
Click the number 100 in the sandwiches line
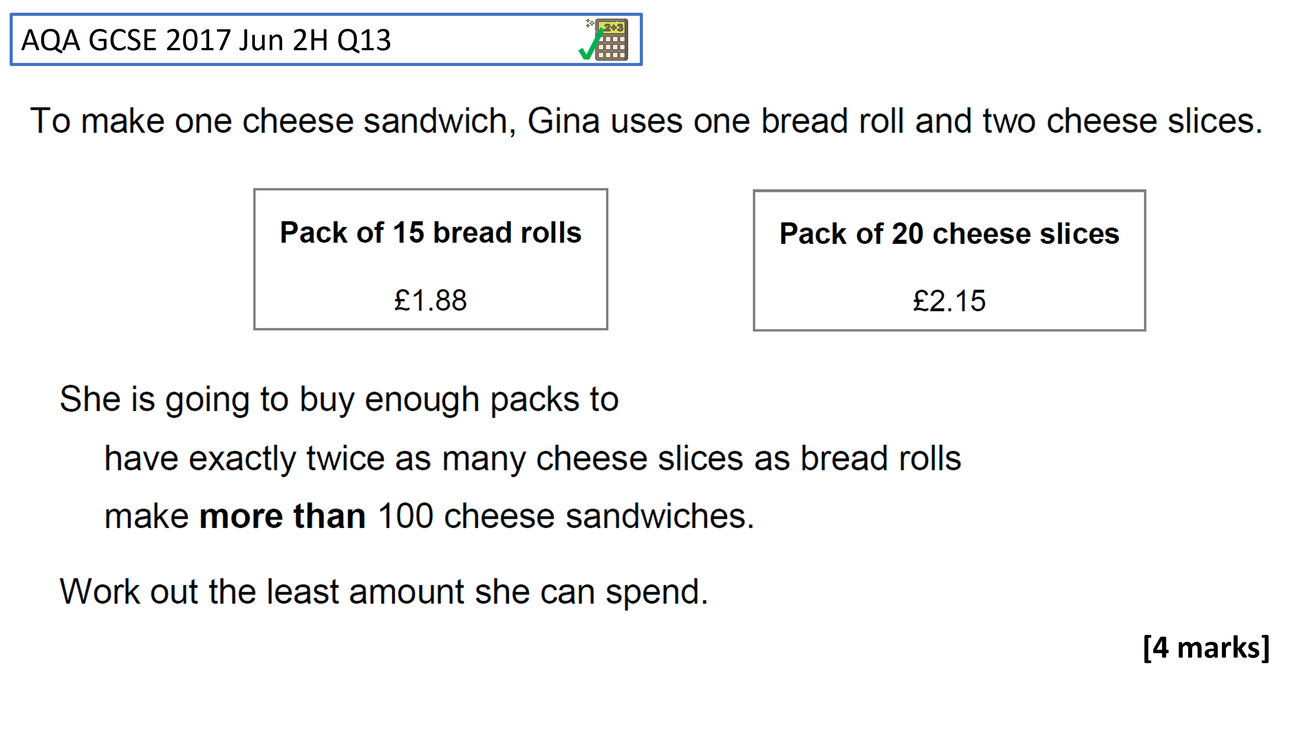coord(405,516)
